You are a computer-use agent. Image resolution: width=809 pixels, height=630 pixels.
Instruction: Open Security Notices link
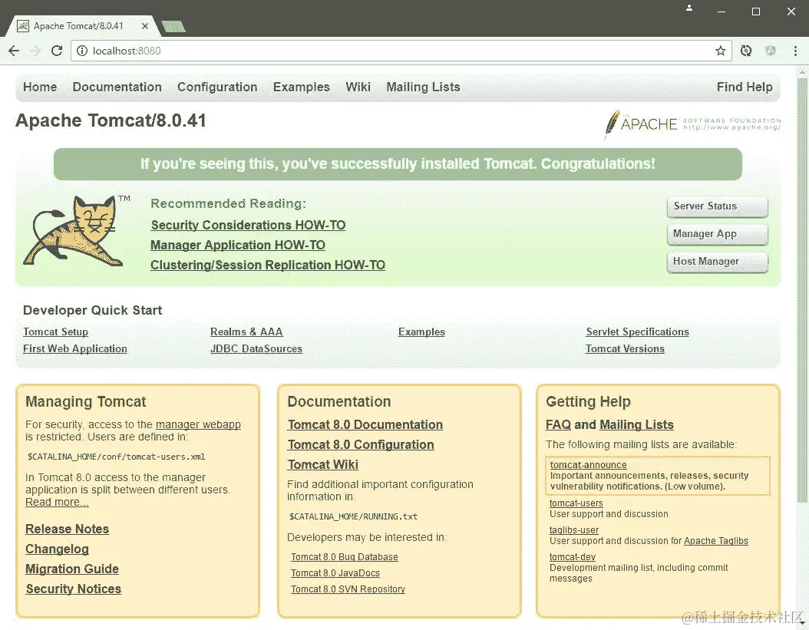click(73, 589)
